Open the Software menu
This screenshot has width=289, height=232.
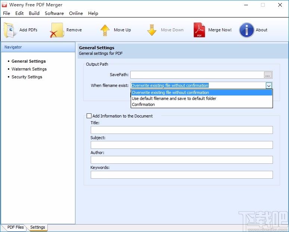54,13
